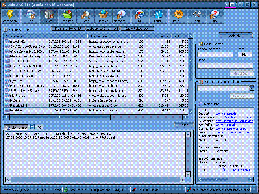Click the Verbinden lightning toolbar icon
The width and height of the screenshot is (259, 194).
(x=10, y=16)
